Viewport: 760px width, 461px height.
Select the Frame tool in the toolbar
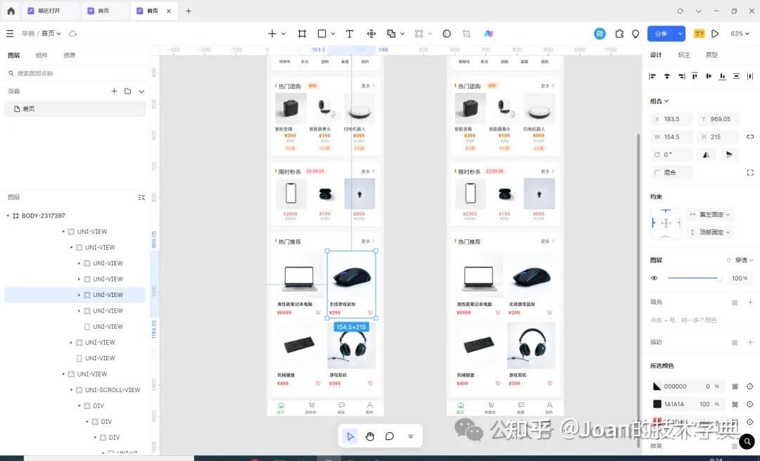point(301,33)
